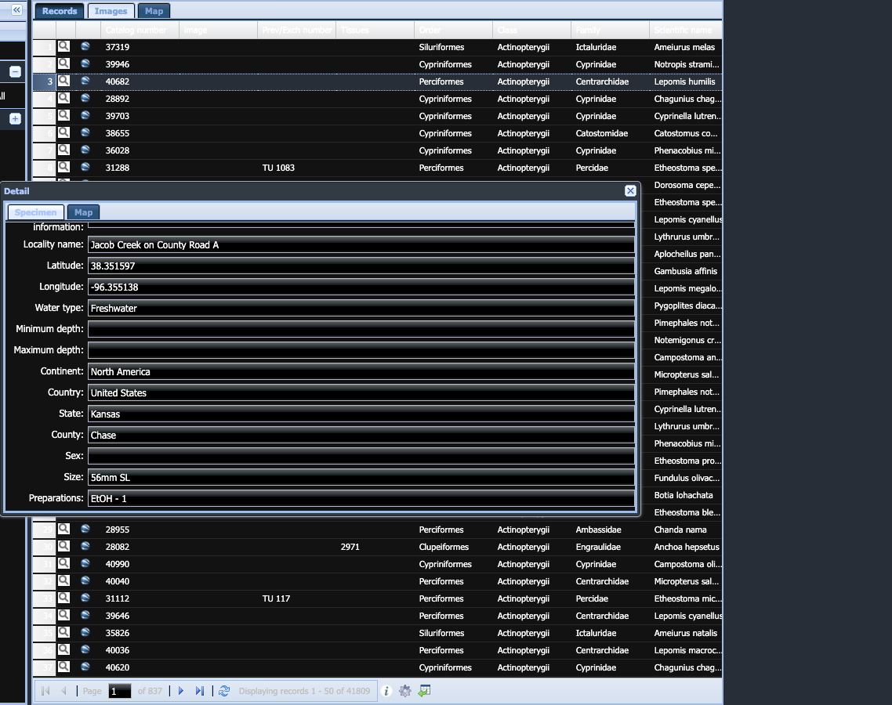Sort by Family column header
Image resolution: width=892 pixels, height=705 pixels.
tap(610, 30)
